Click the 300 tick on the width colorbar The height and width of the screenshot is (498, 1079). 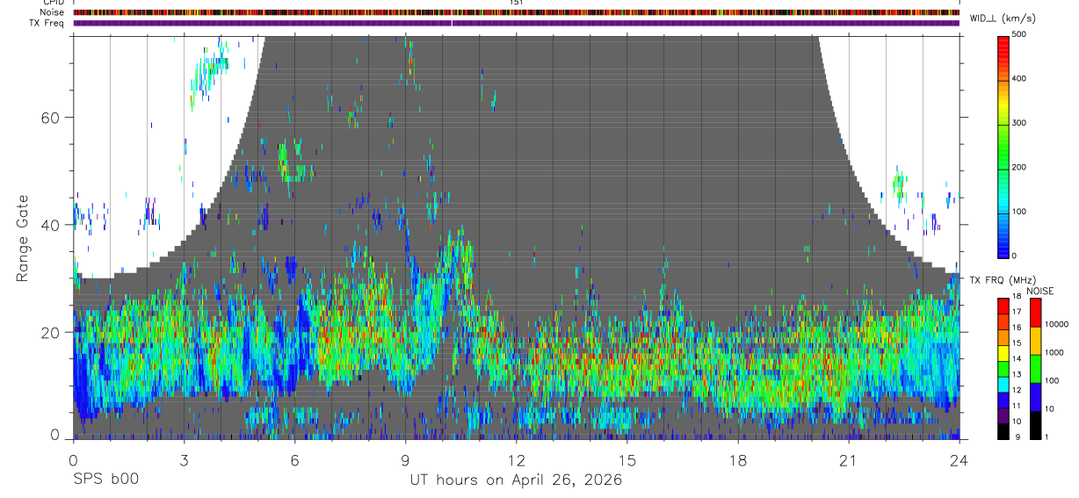tap(1019, 123)
